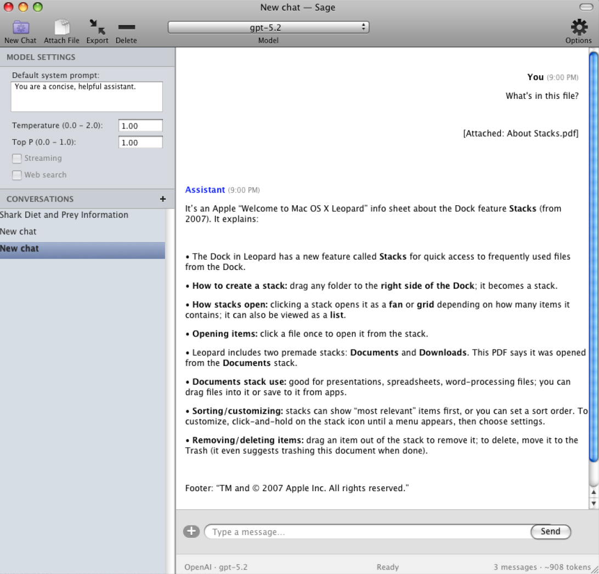Image resolution: width=599 pixels, height=574 pixels.
Task: Click the Export toolbar icon
Action: click(x=97, y=27)
